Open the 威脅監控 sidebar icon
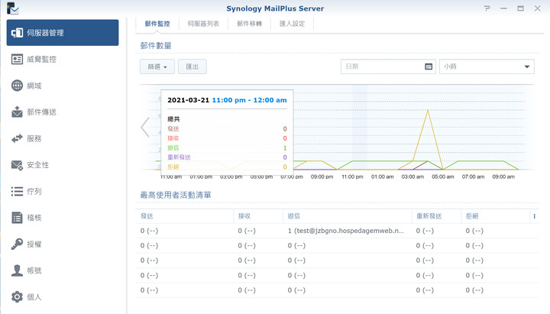The width and height of the screenshot is (550, 314). click(x=17, y=60)
